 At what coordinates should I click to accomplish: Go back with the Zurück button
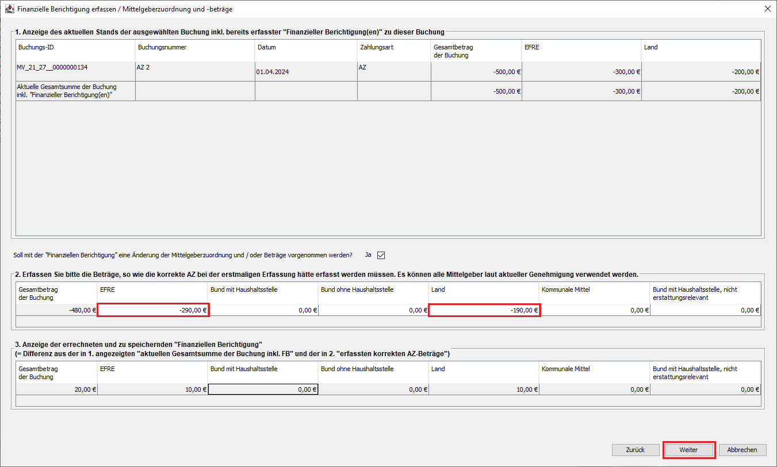(636, 450)
